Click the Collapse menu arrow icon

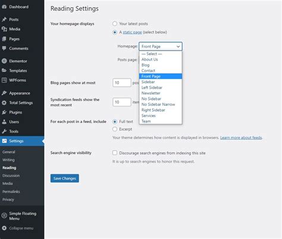coord(4,228)
